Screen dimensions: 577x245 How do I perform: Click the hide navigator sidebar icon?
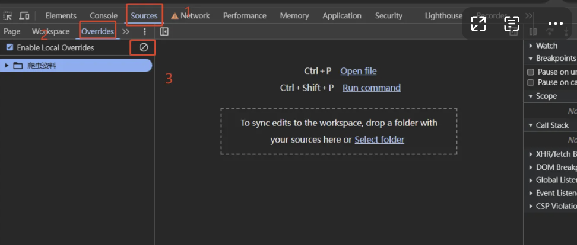click(164, 31)
